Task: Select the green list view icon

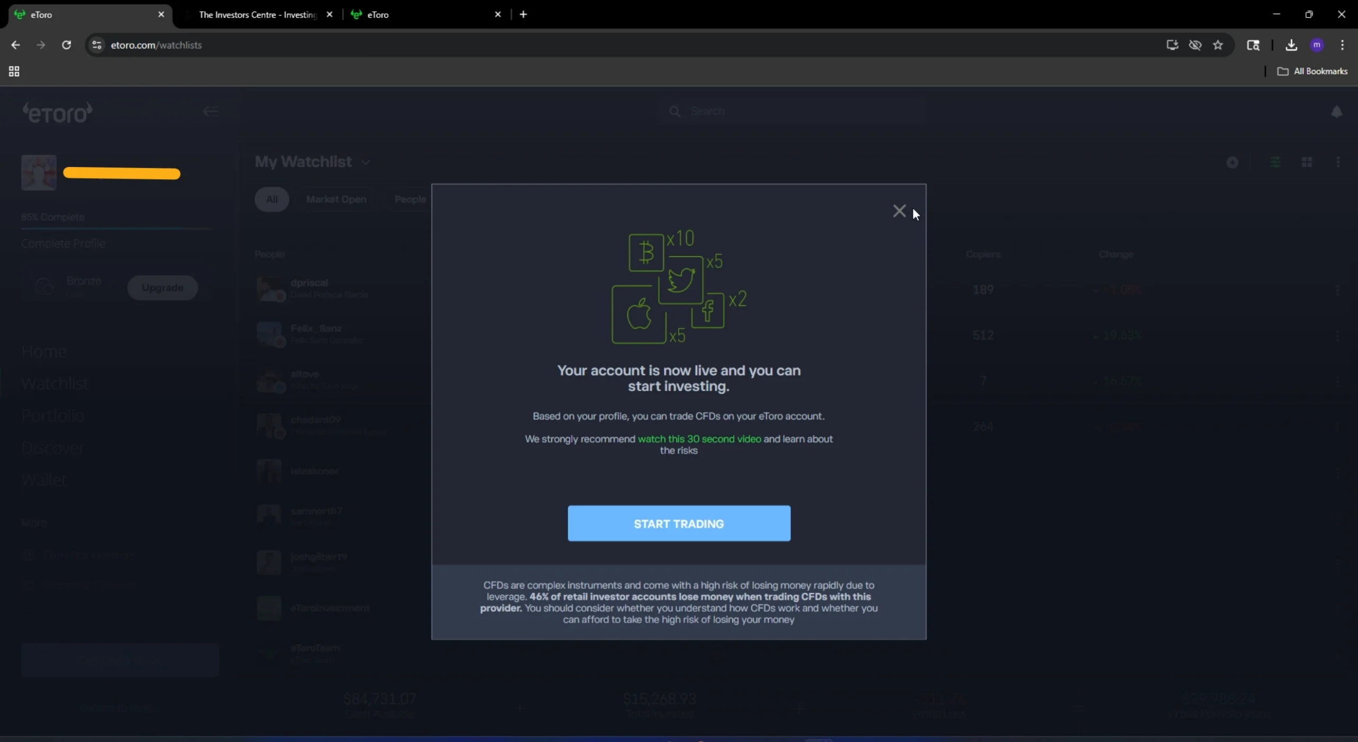Action: tap(1275, 162)
